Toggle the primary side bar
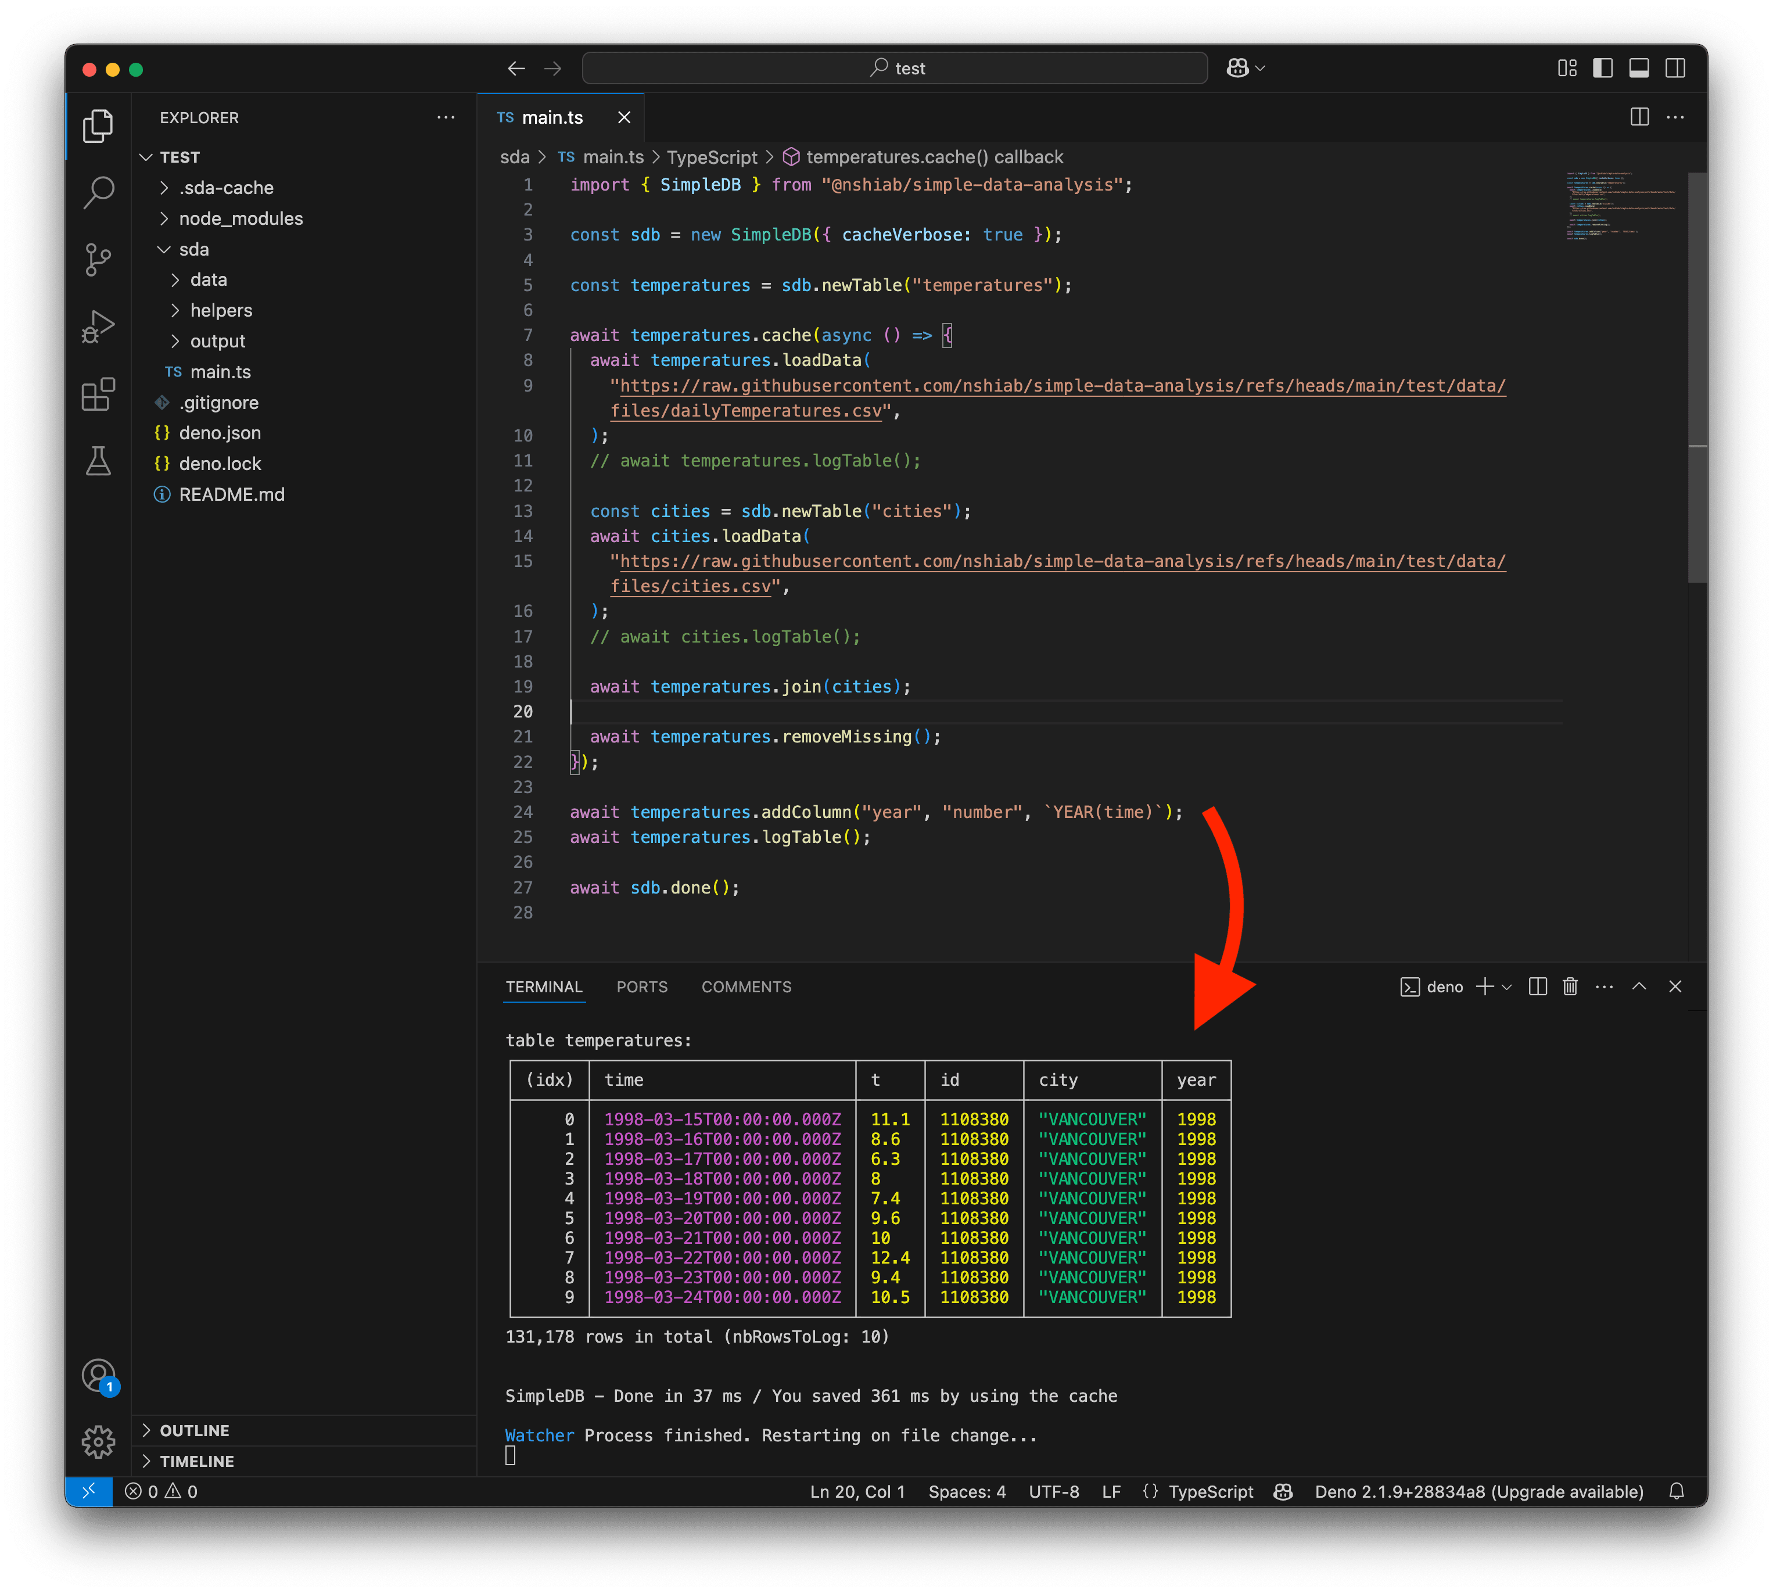The height and width of the screenshot is (1593, 1773). coord(1602,69)
